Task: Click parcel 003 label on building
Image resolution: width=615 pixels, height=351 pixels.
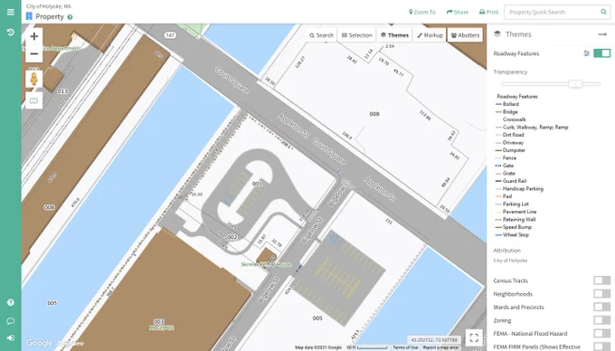Action: 158,321
